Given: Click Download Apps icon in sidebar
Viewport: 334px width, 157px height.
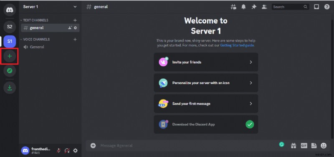Looking at the screenshot, I should pos(10,88).
